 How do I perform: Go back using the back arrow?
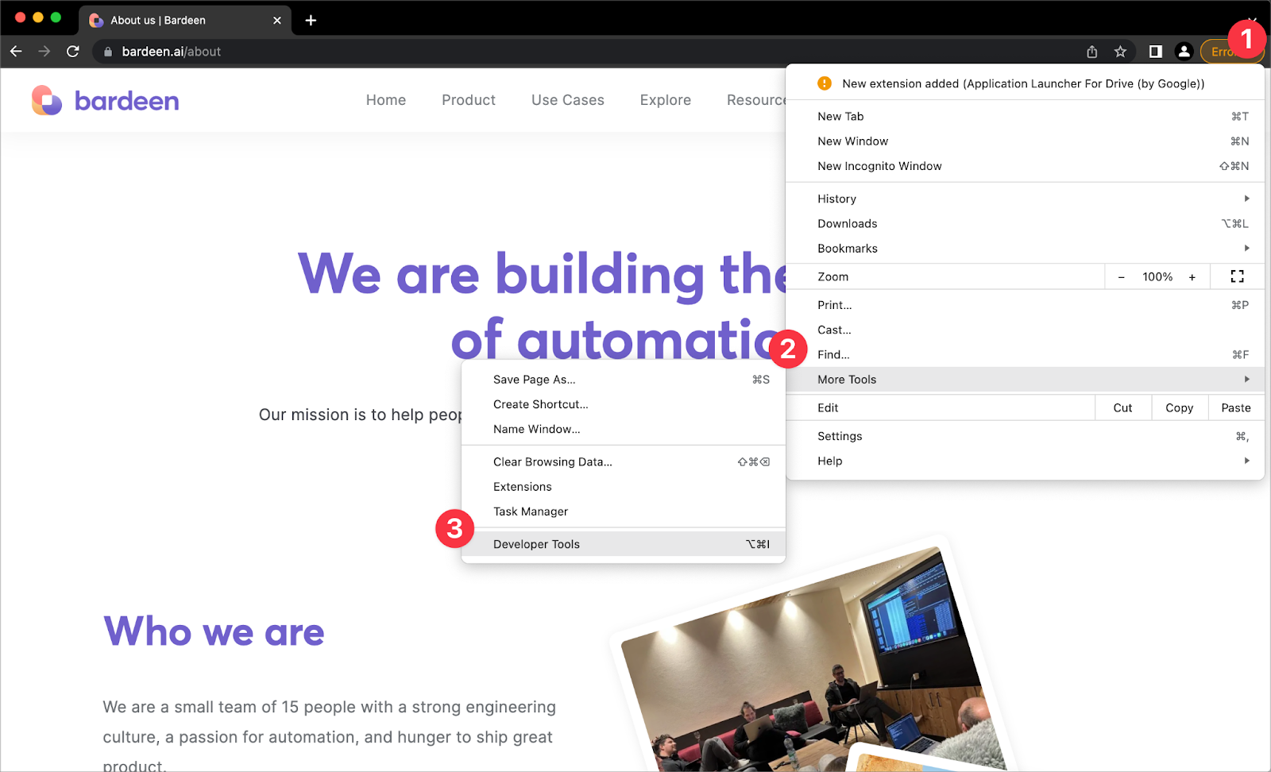[x=16, y=51]
